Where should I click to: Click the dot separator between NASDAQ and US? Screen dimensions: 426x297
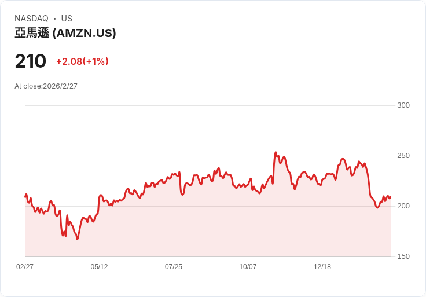(54, 19)
